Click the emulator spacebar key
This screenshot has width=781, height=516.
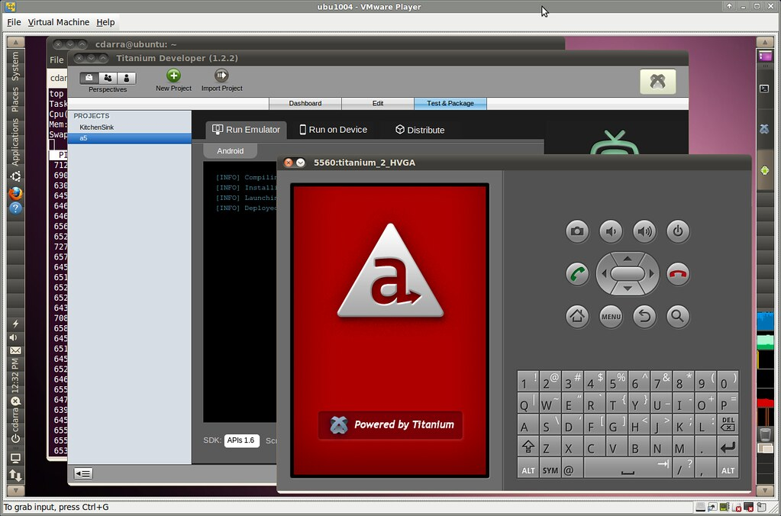(628, 469)
